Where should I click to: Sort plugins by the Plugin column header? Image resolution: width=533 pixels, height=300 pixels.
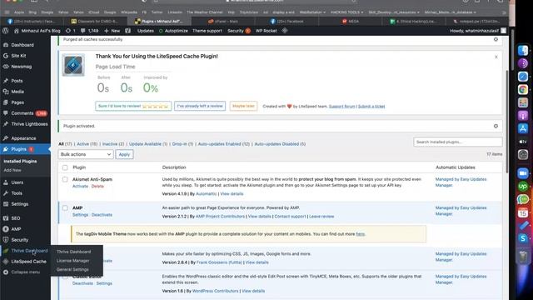pos(79,167)
